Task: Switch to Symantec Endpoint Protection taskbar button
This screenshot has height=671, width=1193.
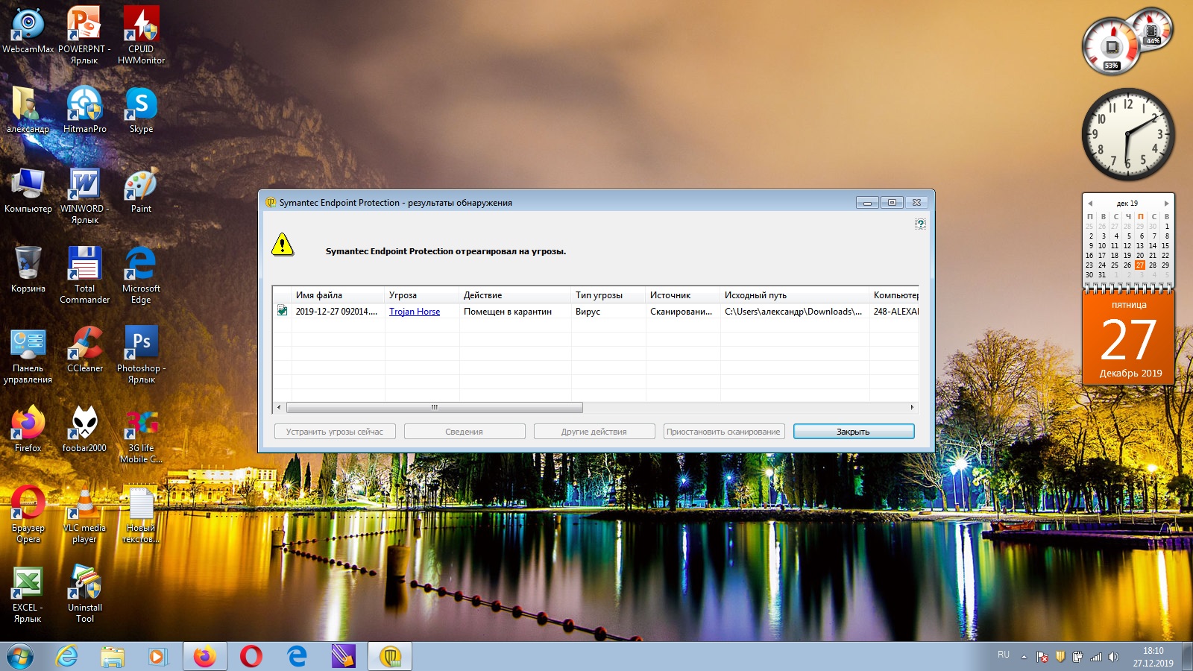Action: [x=390, y=656]
